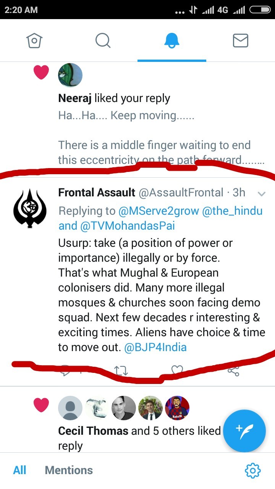Open notification settings gear icon
Viewport: 275px width, 489px height.
252,470
